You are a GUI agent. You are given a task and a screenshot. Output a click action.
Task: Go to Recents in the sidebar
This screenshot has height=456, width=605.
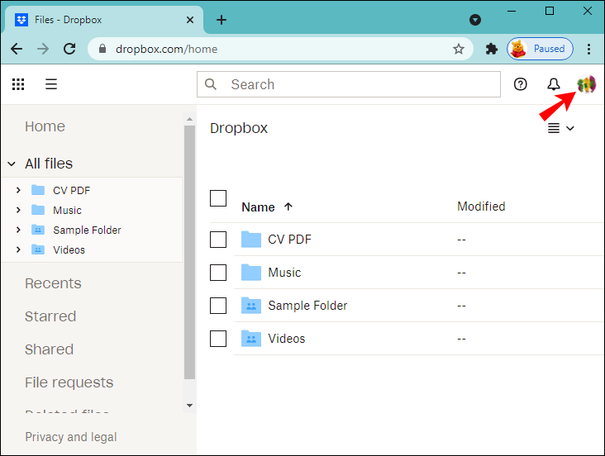click(x=53, y=283)
